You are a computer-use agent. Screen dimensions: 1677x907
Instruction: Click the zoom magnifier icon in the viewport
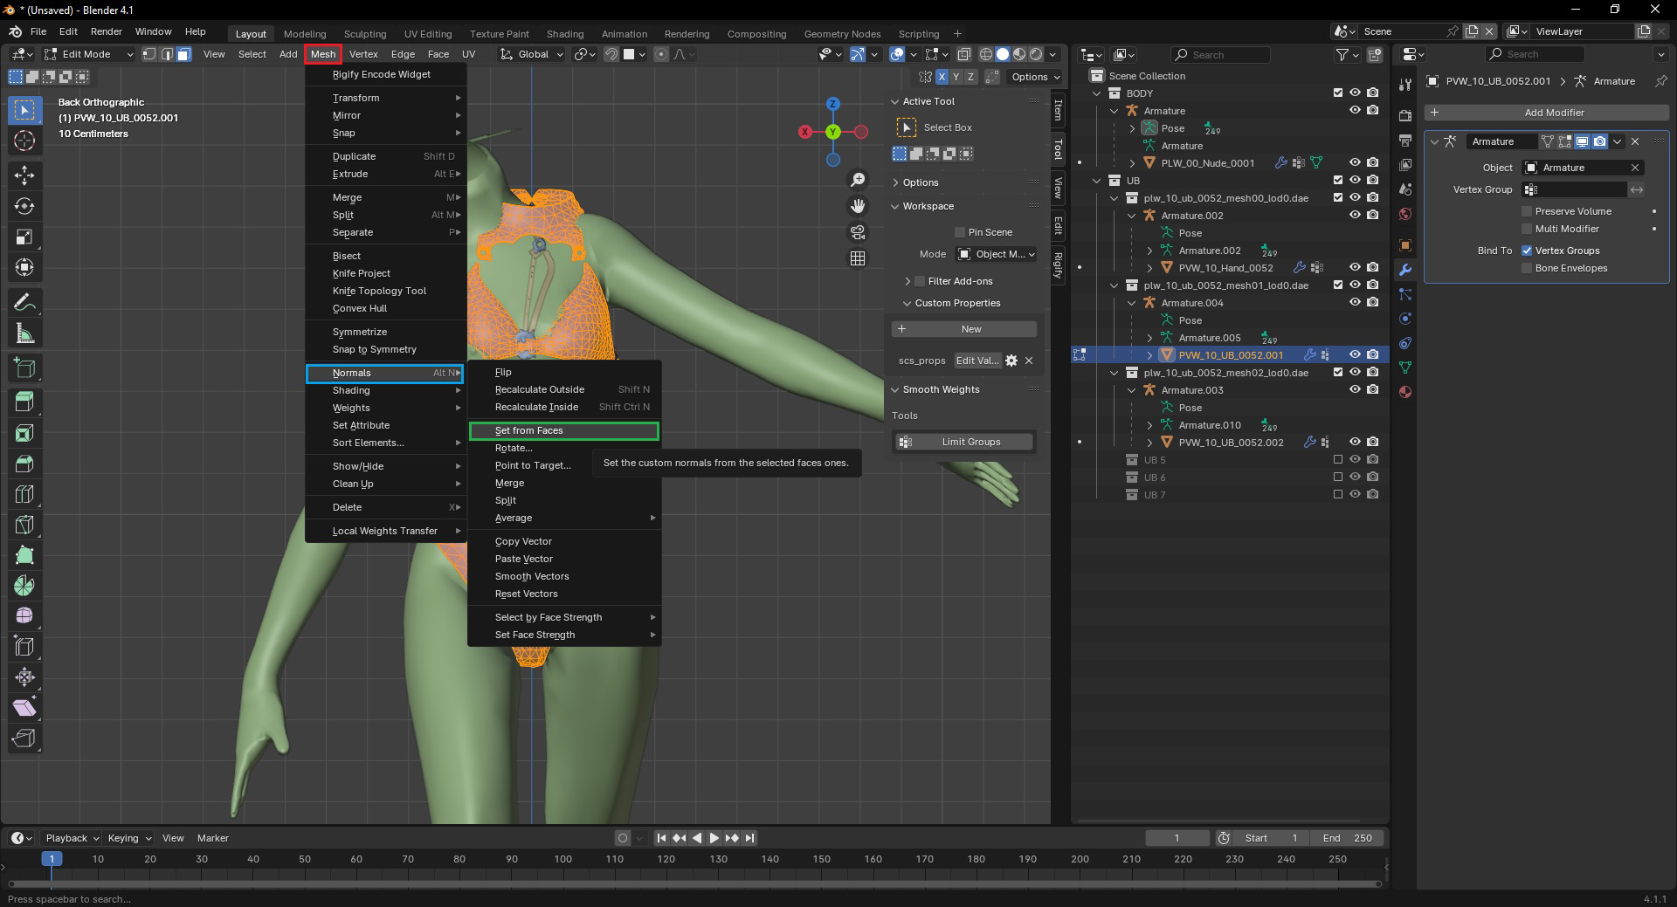coord(859,178)
